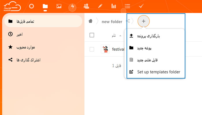
Task: Open the Notes pencil icon
Action: pos(100,6)
